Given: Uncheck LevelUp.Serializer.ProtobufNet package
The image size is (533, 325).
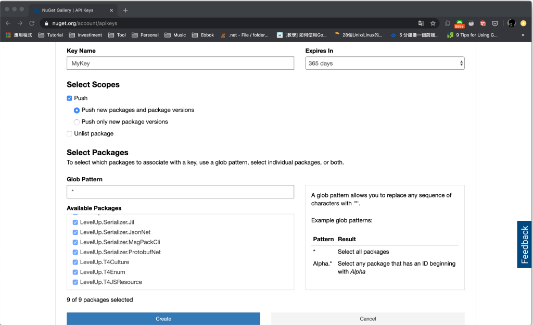Looking at the screenshot, I should [75, 252].
